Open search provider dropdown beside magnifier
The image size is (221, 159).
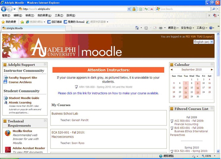point(217,9)
